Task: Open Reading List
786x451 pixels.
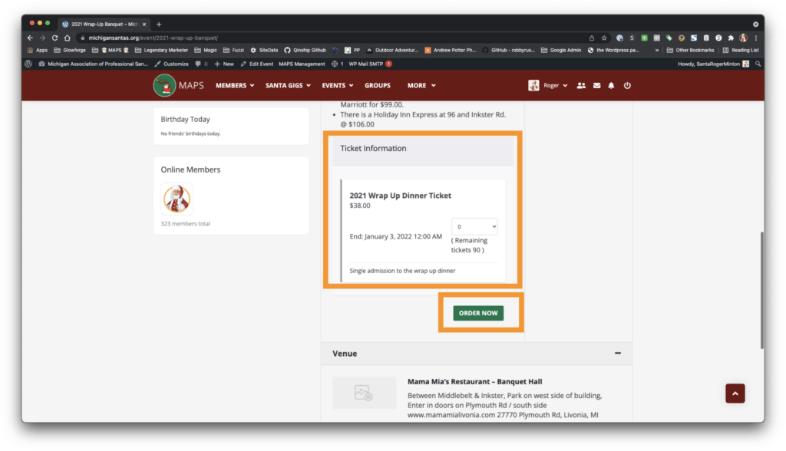Action: [741, 50]
